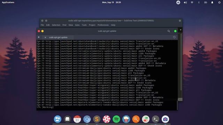Open the orange magnifier search app
This screenshot has height=125, width=223.
point(136,119)
